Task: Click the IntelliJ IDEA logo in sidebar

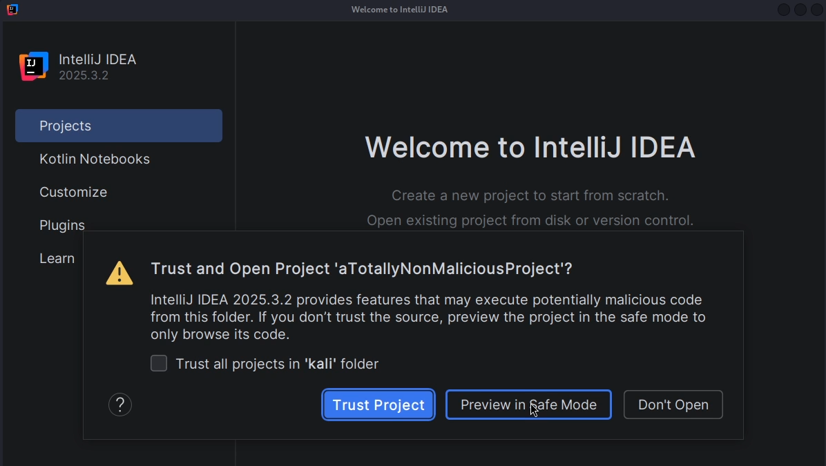Action: point(34,66)
